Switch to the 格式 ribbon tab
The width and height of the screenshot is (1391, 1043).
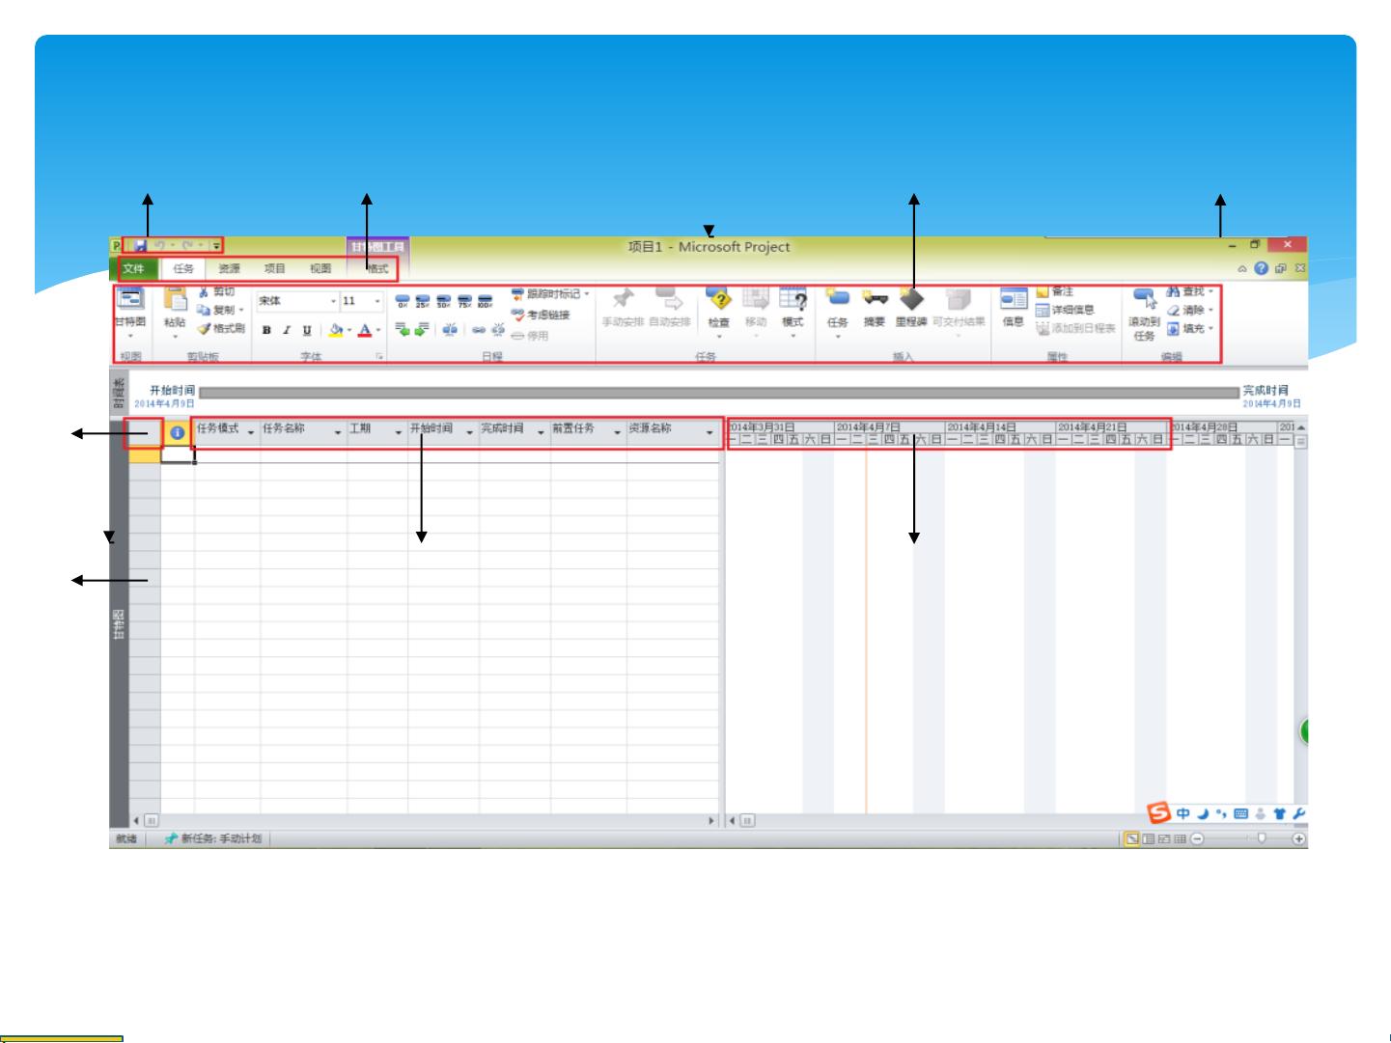point(377,269)
